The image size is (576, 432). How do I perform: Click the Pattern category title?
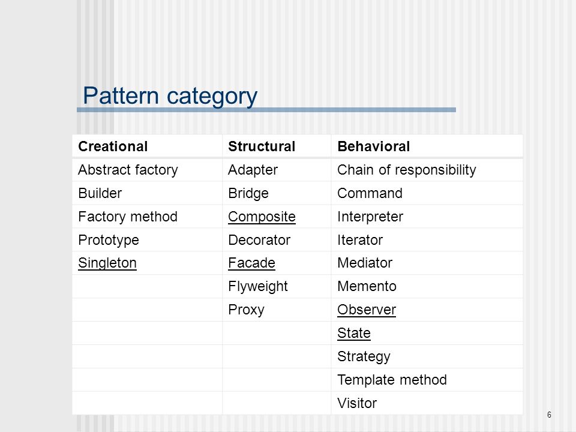170,96
